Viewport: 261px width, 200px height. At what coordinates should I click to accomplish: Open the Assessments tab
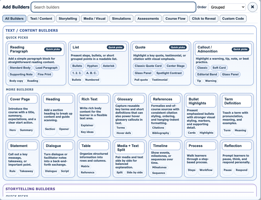(148, 18)
